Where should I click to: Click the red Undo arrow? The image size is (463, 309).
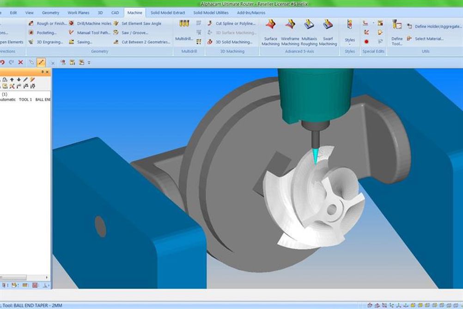[3, 62]
